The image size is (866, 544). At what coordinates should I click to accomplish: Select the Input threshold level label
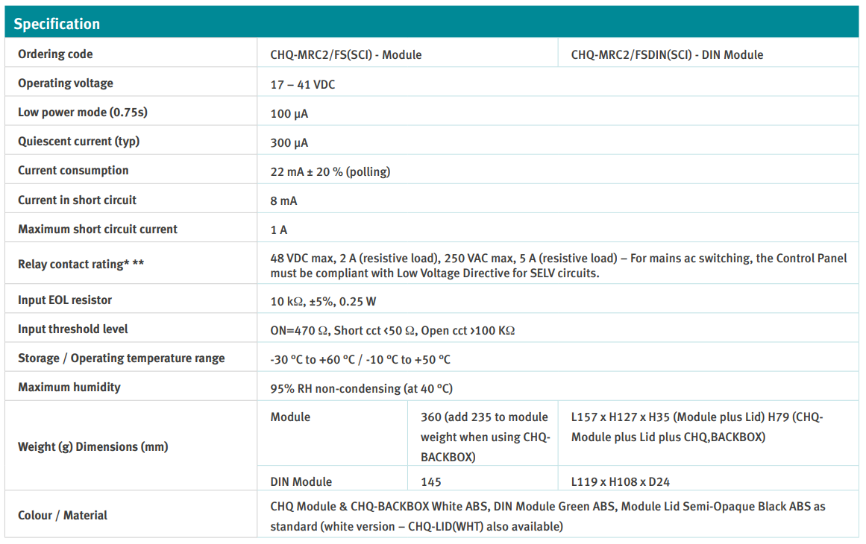point(73,329)
